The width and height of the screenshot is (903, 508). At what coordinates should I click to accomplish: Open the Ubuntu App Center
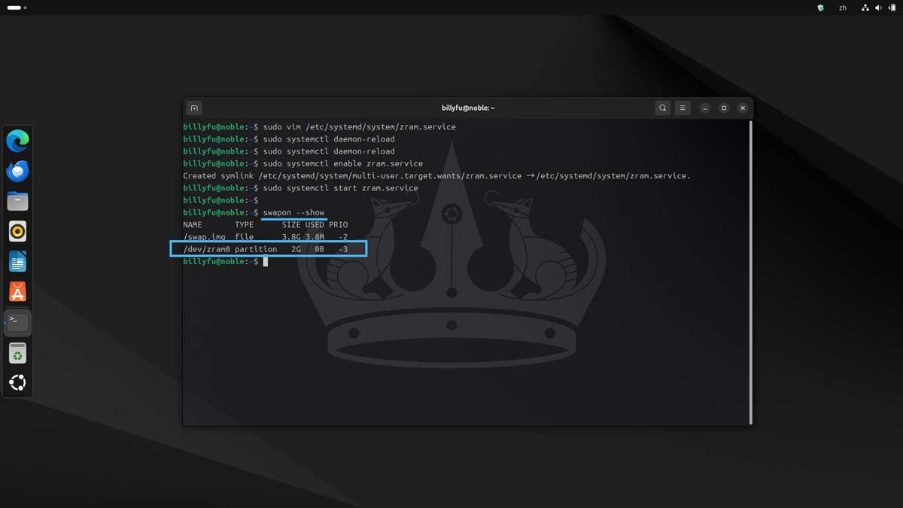coord(17,292)
